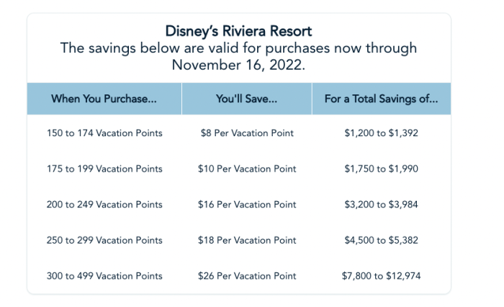This screenshot has width=504, height=307.
Task: Click the 300 to 499 Vacation Points cell
Action: (x=104, y=276)
